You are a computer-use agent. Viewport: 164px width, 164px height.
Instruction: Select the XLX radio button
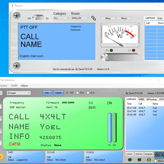tap(88, 93)
